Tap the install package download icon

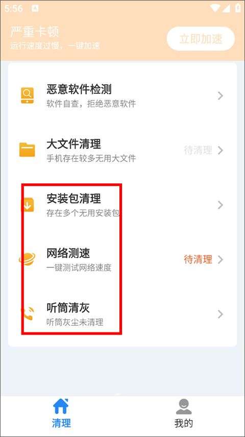point(28,204)
